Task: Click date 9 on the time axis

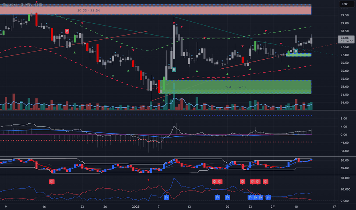Action: tap(6, 207)
